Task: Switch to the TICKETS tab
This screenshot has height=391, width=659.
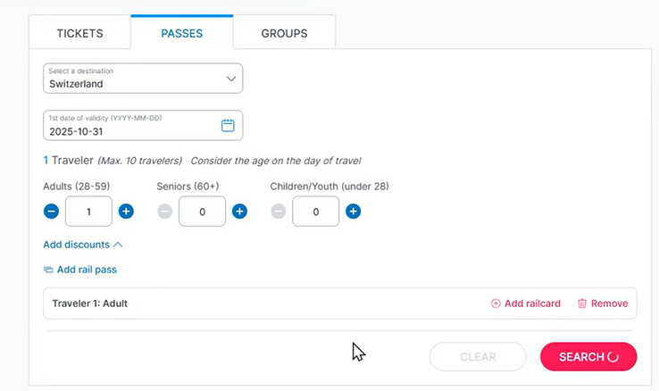Action: point(79,33)
